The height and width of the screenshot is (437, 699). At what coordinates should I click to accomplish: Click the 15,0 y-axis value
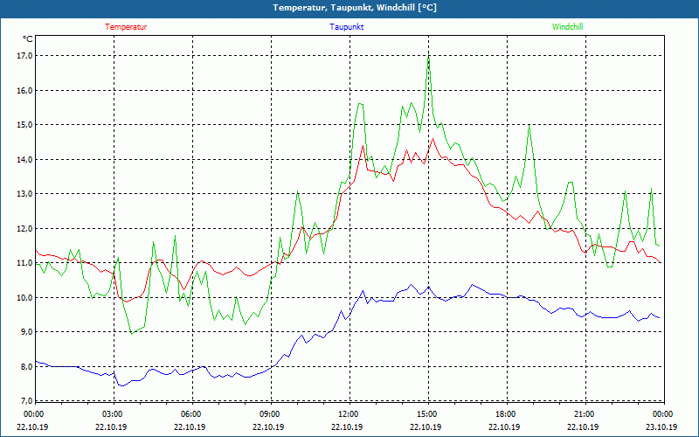click(x=24, y=125)
